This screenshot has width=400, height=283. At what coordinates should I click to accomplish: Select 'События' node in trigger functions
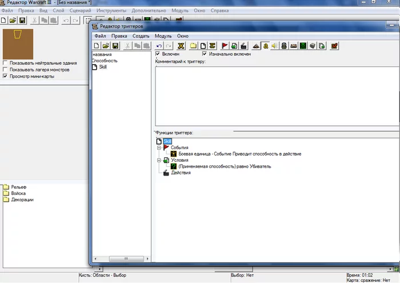pos(179,148)
